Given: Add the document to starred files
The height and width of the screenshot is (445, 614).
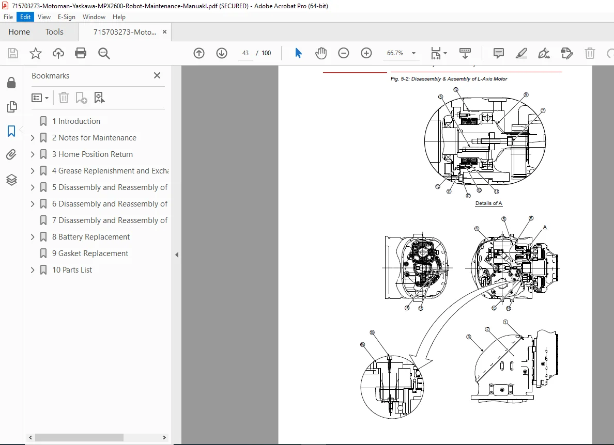Looking at the screenshot, I should (x=36, y=53).
